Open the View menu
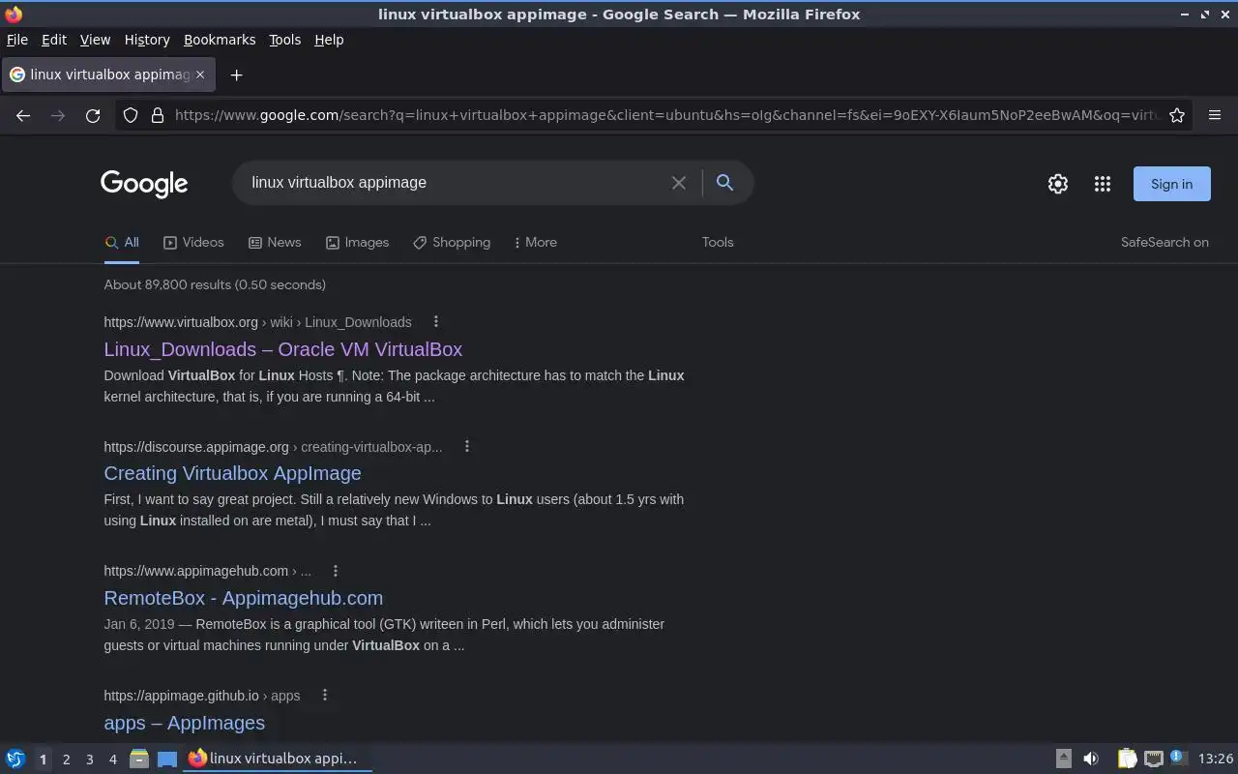 tap(95, 40)
